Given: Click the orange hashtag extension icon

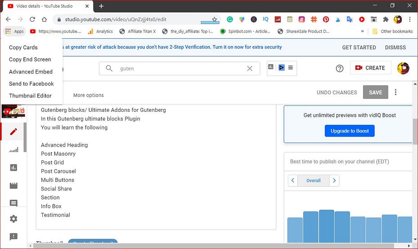Looking at the screenshot, I should coord(314,19).
